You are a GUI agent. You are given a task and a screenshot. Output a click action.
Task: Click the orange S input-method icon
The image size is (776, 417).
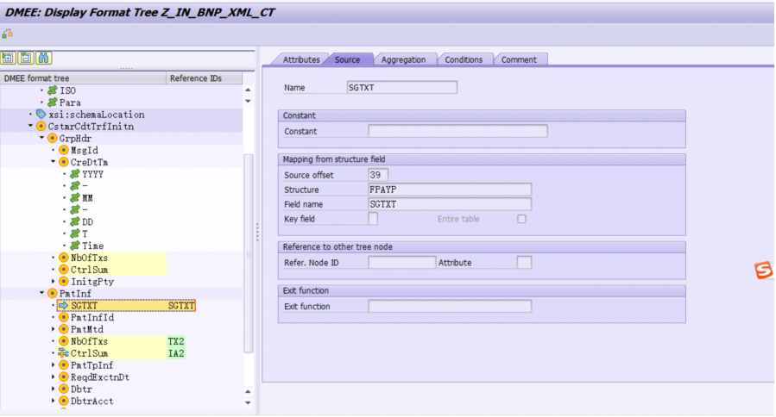pos(764,271)
